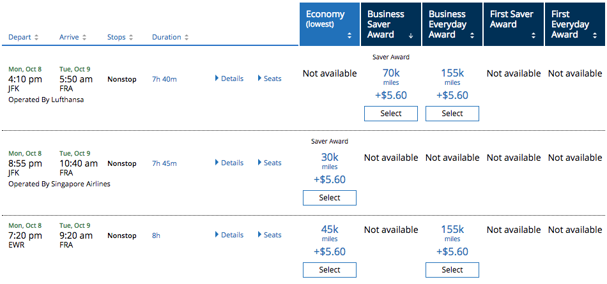607x284 pixels.
Task: Expand Details for the EWR 7:20 pm flight
Action: point(229,235)
